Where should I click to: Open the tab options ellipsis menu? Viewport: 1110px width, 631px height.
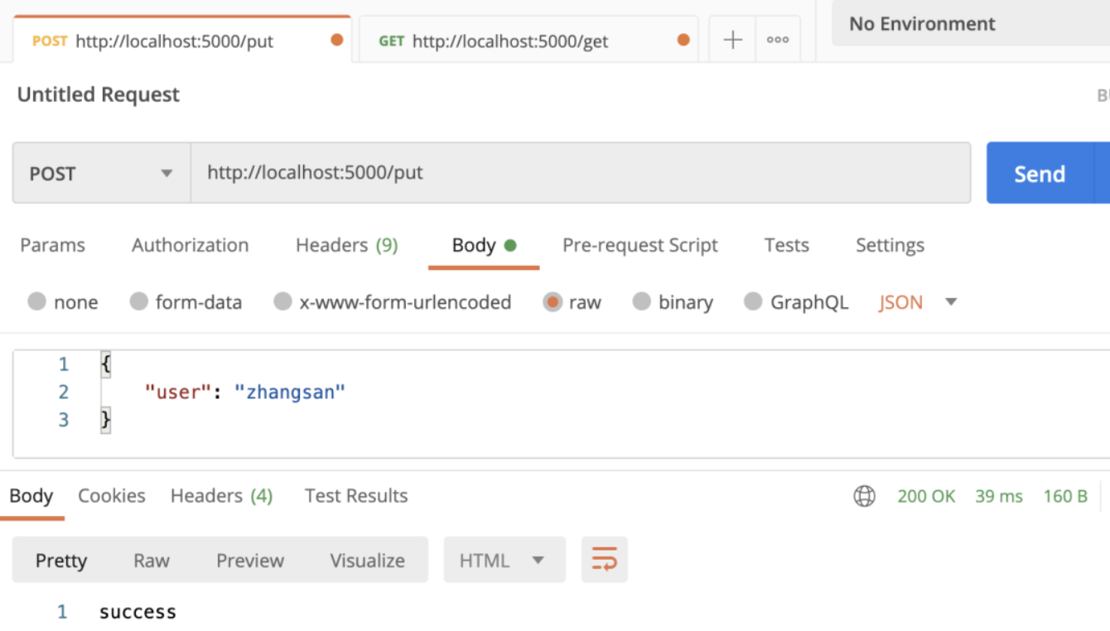[778, 40]
